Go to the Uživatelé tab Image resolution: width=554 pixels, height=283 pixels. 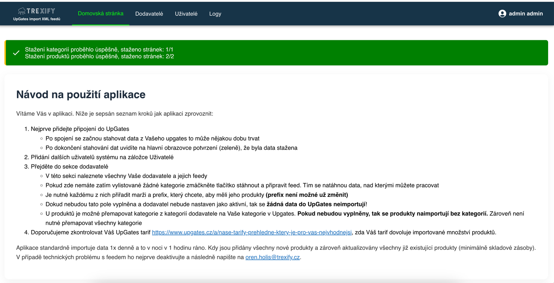(x=186, y=14)
